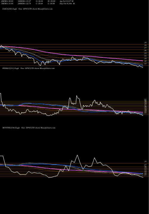Click the MONTHLY(50) Eagle View chart title
The width and height of the screenshot is (149, 214).
[29, 128]
